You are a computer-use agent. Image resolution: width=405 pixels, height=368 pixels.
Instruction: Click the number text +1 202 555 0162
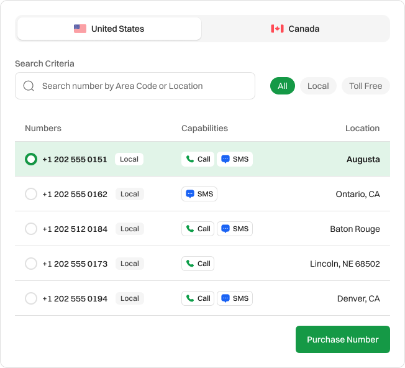75,194
